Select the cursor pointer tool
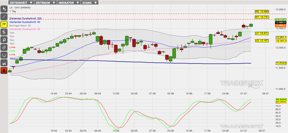This screenshot has height=133, width=288. point(4,9)
